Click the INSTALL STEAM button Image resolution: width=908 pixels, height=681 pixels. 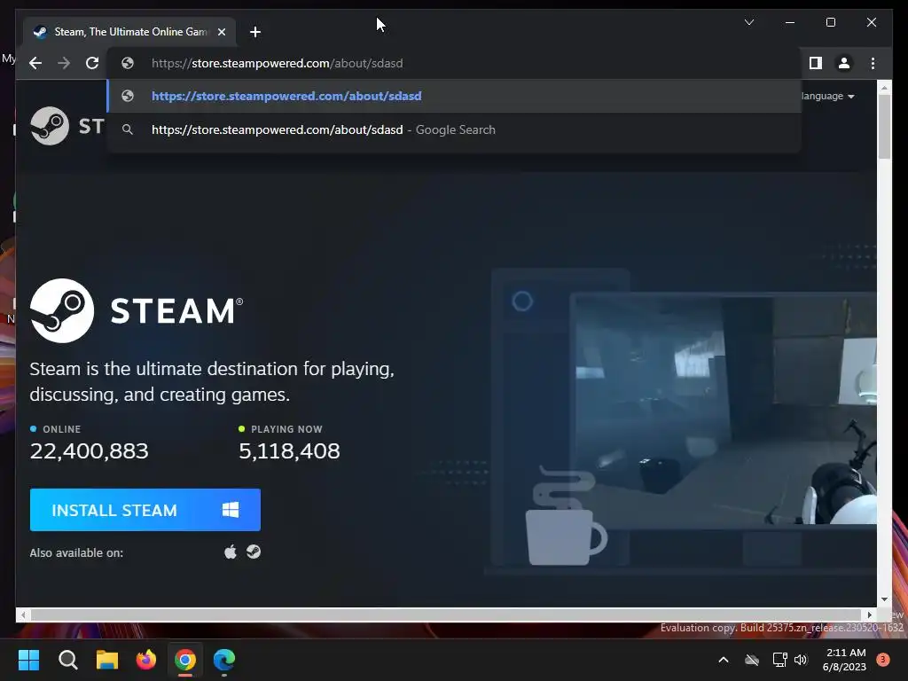(x=145, y=510)
